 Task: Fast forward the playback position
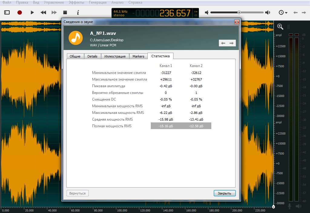tap(54, 12)
